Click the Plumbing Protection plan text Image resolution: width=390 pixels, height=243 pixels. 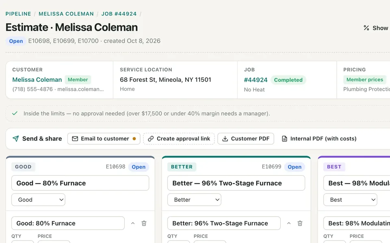tap(366, 89)
